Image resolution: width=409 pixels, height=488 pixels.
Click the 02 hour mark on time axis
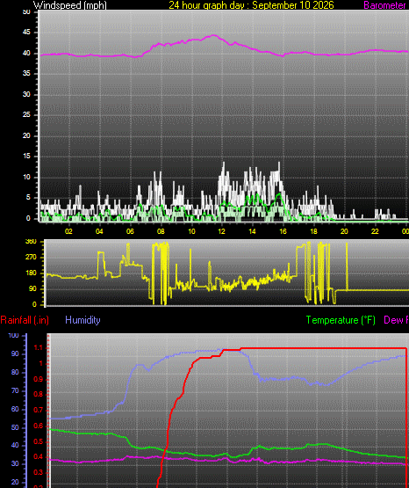coord(68,231)
